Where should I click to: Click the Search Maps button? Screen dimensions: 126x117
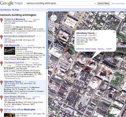(x=103, y=3)
